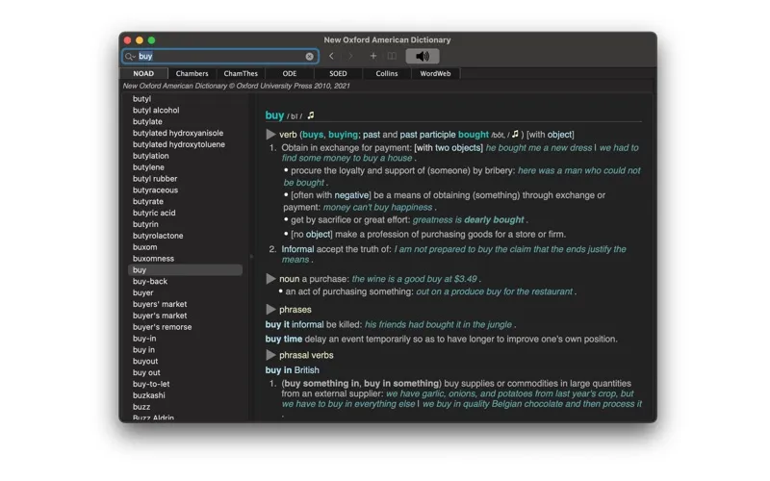Select buyer's market in the word list
The image size is (770, 481).
coord(160,316)
